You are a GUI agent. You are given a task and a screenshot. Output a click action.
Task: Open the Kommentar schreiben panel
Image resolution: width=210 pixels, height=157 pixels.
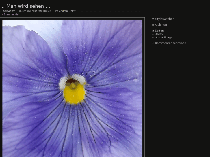(x=170, y=43)
